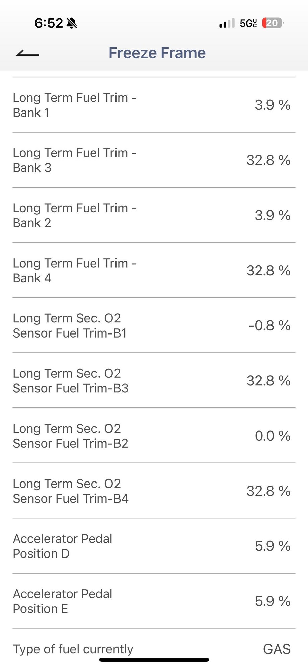Tap the Freeze Frame title
The image size is (308, 668).
click(x=157, y=53)
